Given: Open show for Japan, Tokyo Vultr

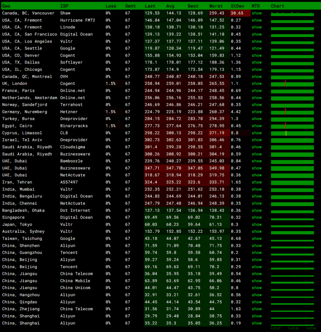Looking at the screenshot, I should pyautogui.click(x=256, y=224).
